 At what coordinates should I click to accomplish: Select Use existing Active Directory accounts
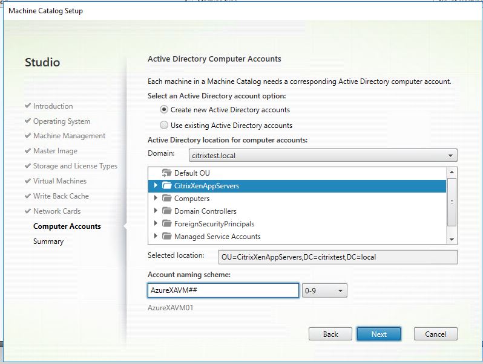tap(164, 126)
